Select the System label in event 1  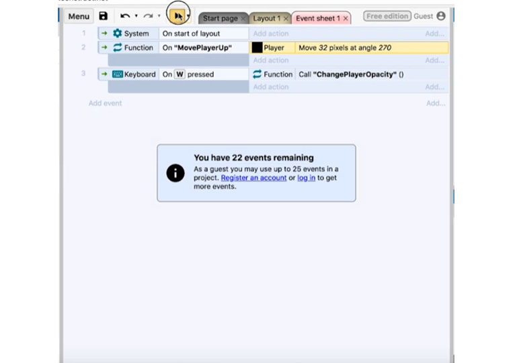click(x=136, y=34)
